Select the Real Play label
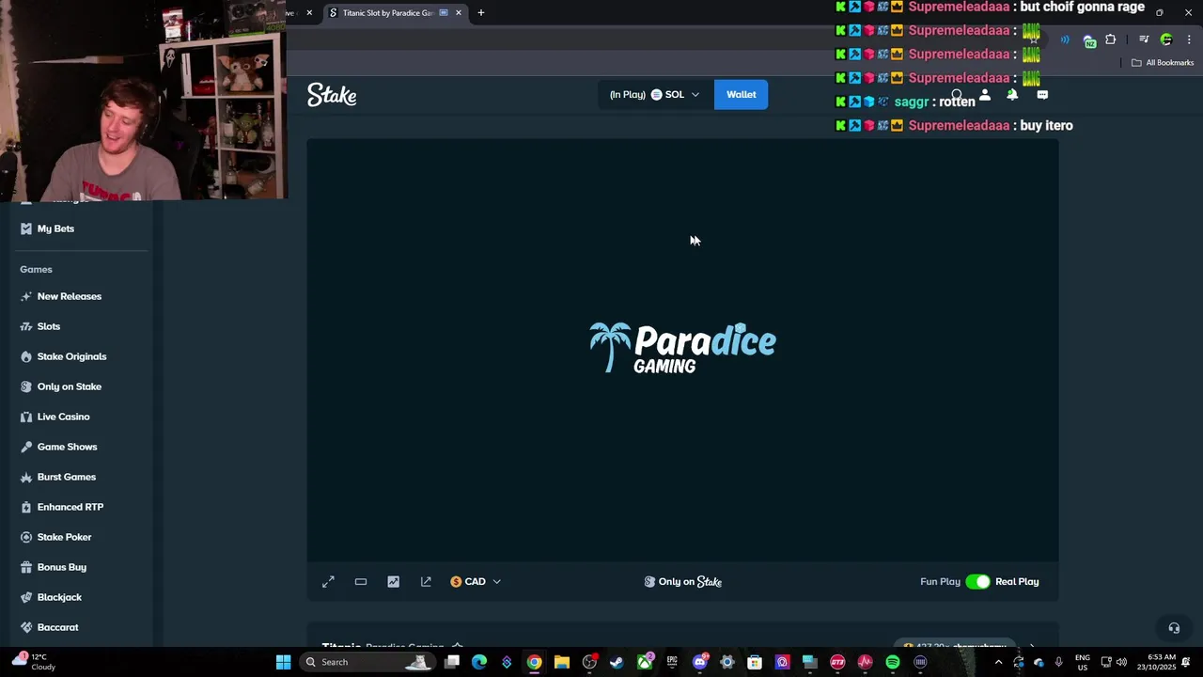The image size is (1203, 677). pyautogui.click(x=1017, y=582)
